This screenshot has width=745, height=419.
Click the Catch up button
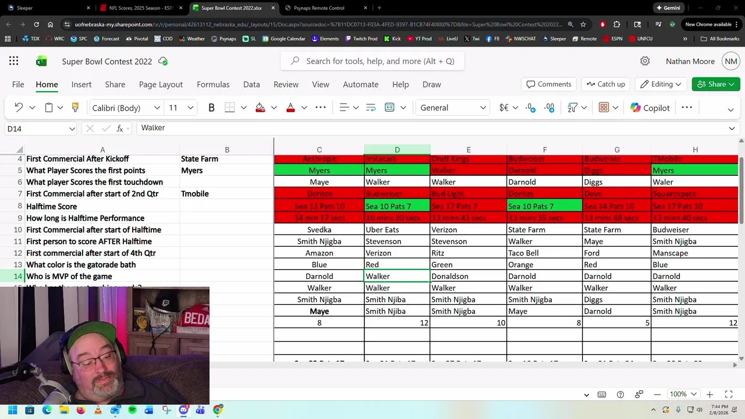(x=605, y=84)
